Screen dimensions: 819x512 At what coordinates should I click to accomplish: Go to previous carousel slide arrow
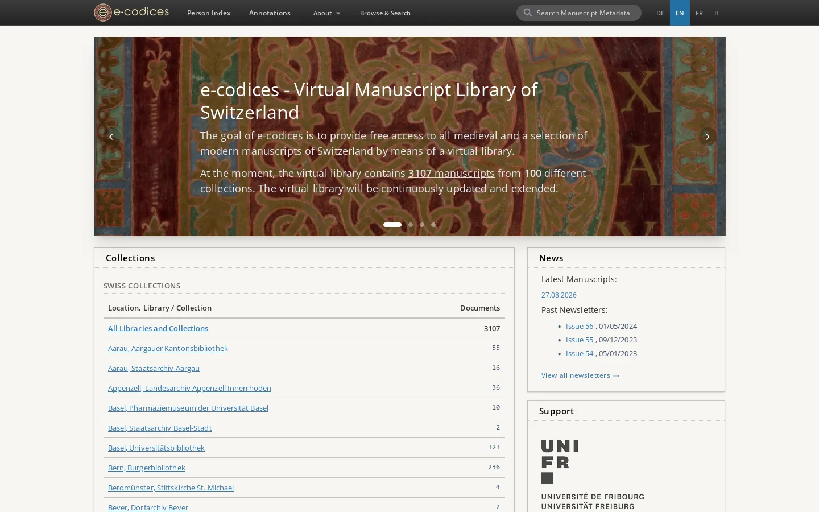[111, 137]
